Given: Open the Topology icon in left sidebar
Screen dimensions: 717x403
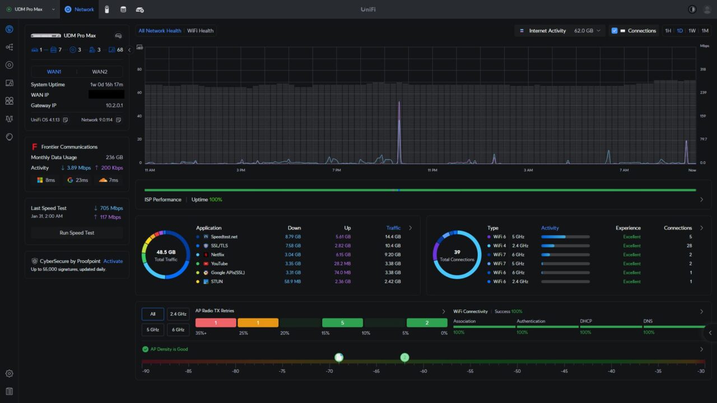Looking at the screenshot, I should pyautogui.click(x=9, y=47).
